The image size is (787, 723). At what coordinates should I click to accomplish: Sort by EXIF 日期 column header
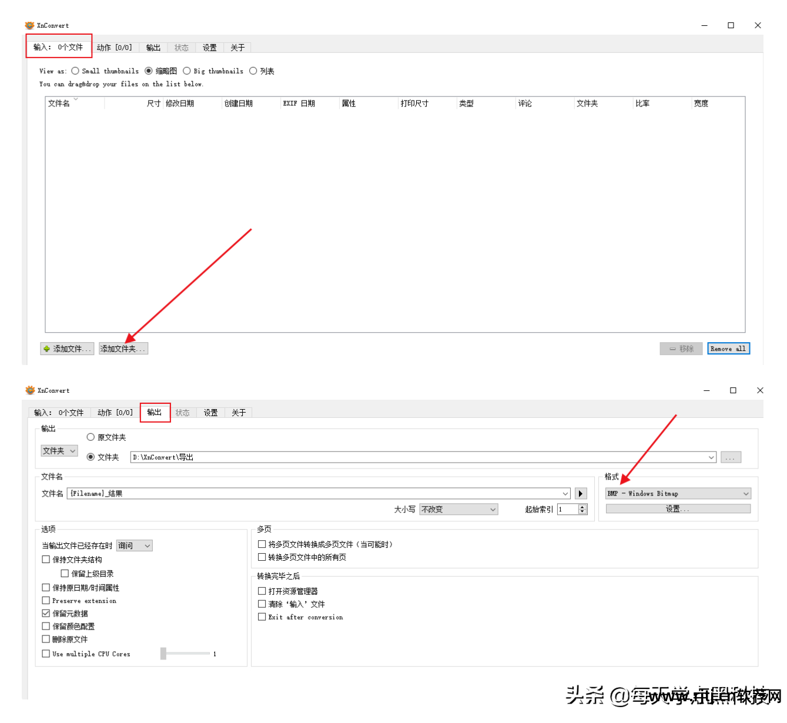[x=310, y=103]
